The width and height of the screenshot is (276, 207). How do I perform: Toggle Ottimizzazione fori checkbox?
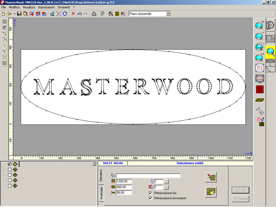point(151,193)
